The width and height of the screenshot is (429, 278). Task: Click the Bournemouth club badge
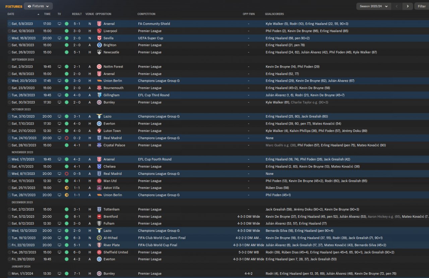(99, 88)
